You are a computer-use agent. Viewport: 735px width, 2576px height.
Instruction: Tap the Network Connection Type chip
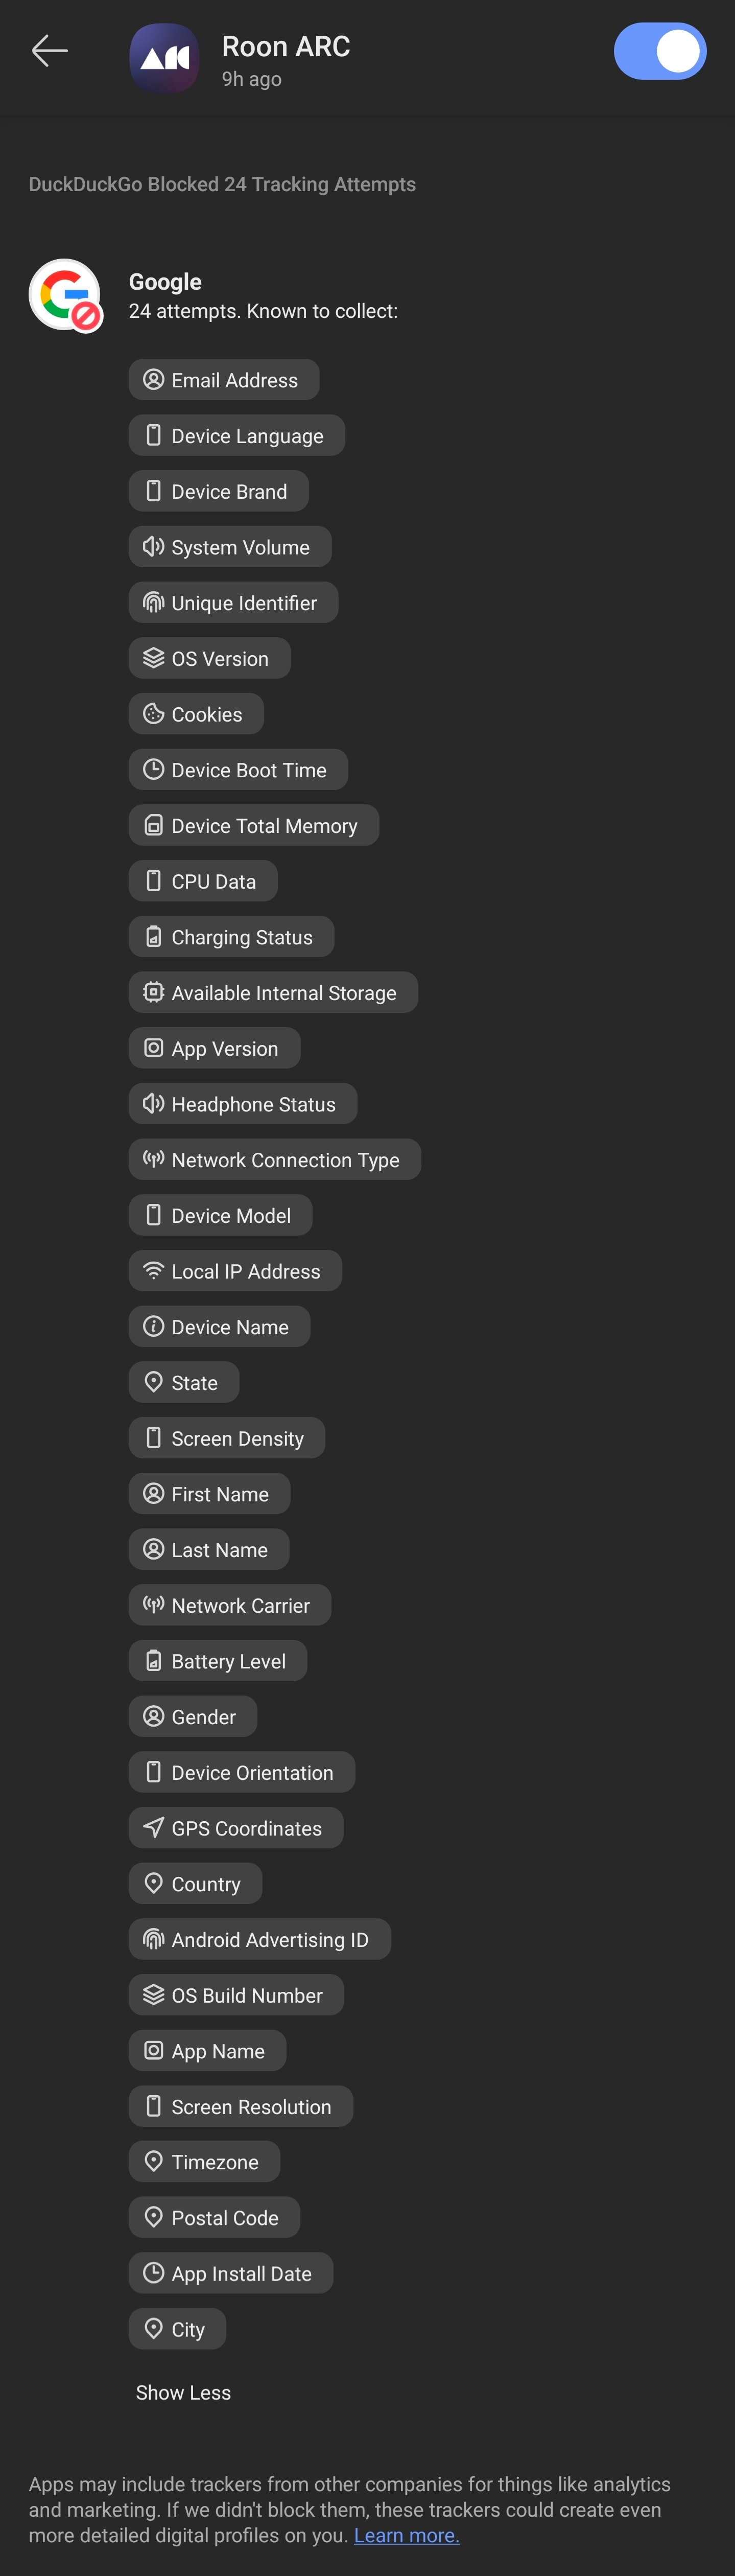[275, 1160]
